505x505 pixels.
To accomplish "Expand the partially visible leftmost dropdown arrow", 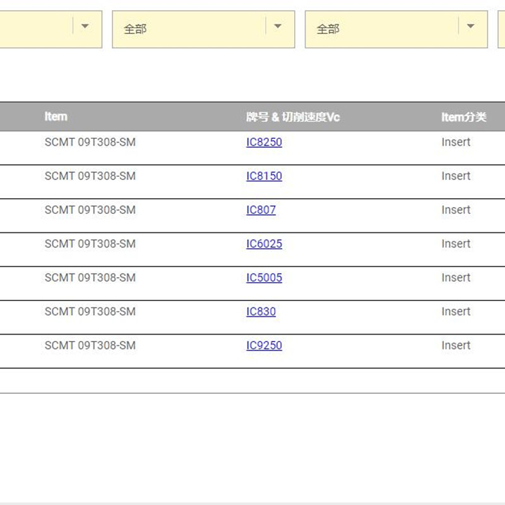I will coord(85,27).
